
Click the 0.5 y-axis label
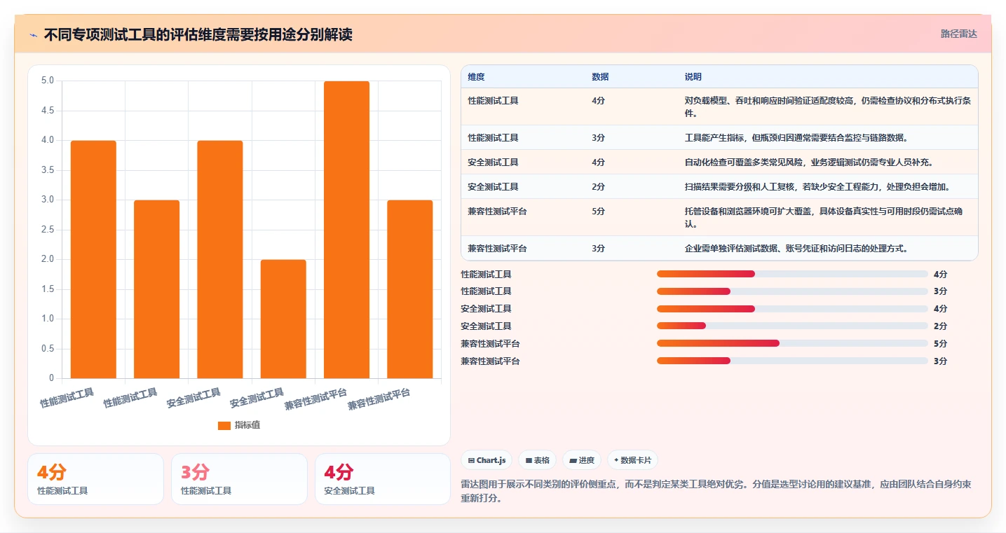[48, 349]
